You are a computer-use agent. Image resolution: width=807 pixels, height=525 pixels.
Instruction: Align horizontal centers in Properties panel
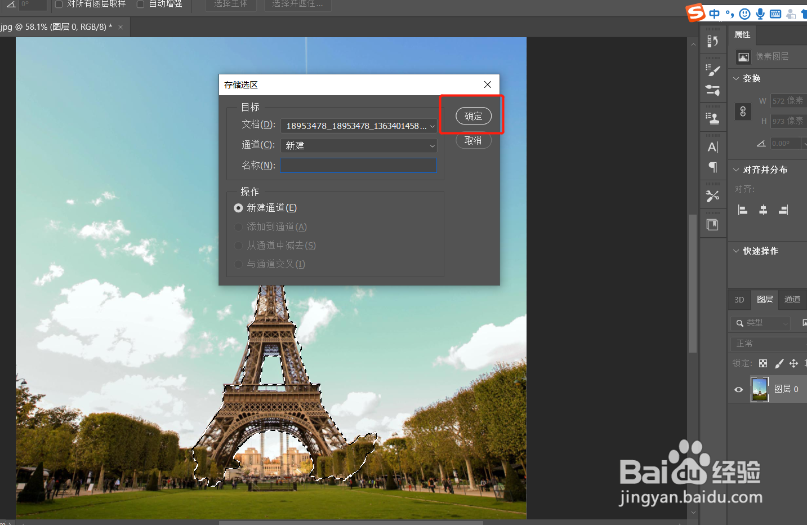(763, 210)
